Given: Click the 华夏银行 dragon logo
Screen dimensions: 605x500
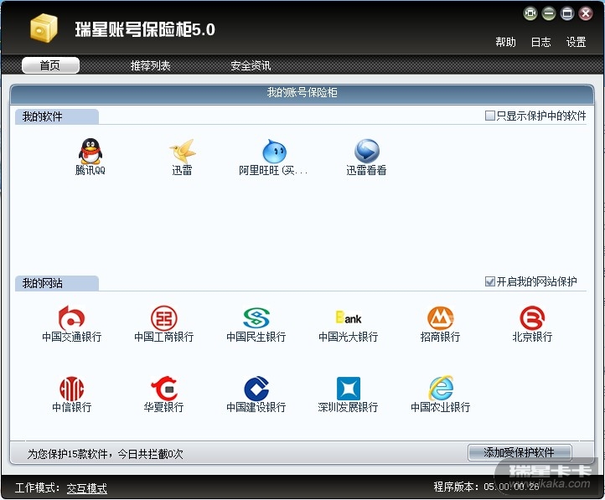Looking at the screenshot, I should point(164,389).
